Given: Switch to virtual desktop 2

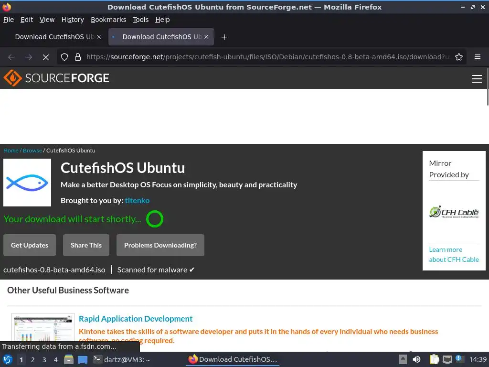Looking at the screenshot, I should pyautogui.click(x=33, y=360).
